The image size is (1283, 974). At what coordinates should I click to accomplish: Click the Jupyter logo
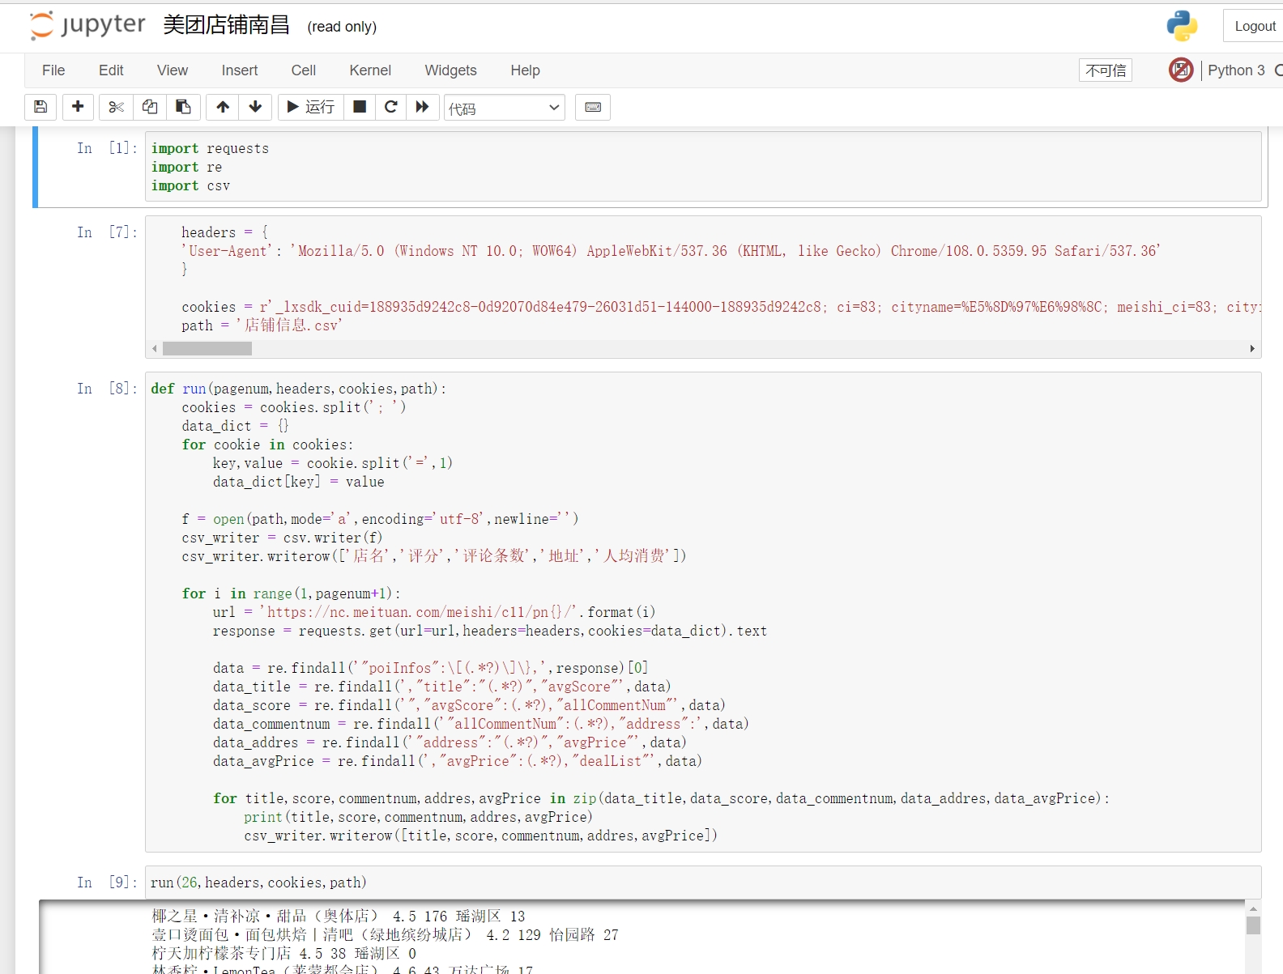tap(87, 26)
